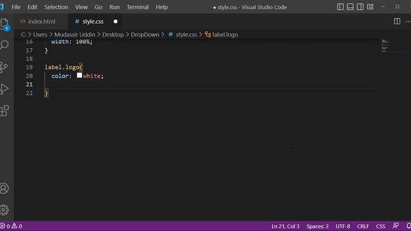Change indentation via Spaces: 2
The height and width of the screenshot is (231, 411).
pyautogui.click(x=317, y=226)
